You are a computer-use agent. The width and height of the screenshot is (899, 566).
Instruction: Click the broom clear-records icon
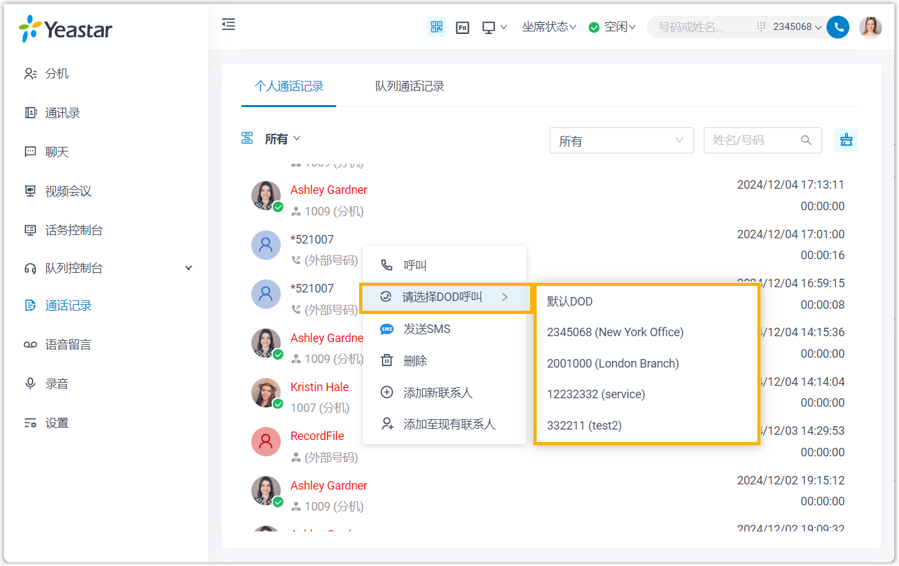point(846,140)
